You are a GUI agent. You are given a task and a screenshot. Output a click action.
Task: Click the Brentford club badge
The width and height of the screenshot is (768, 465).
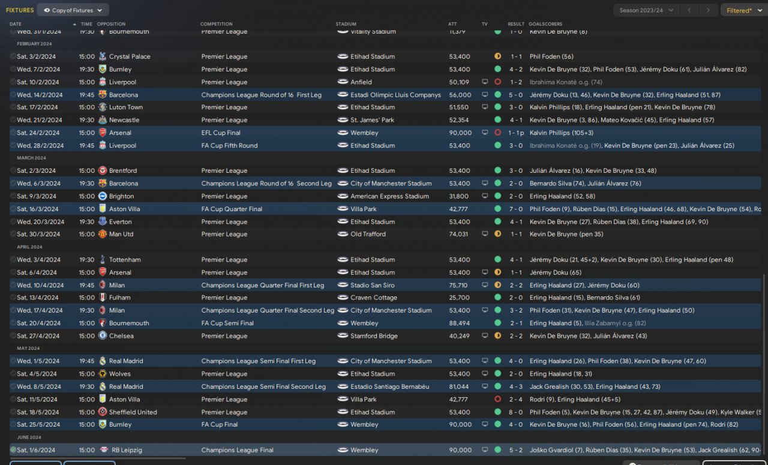click(x=103, y=171)
